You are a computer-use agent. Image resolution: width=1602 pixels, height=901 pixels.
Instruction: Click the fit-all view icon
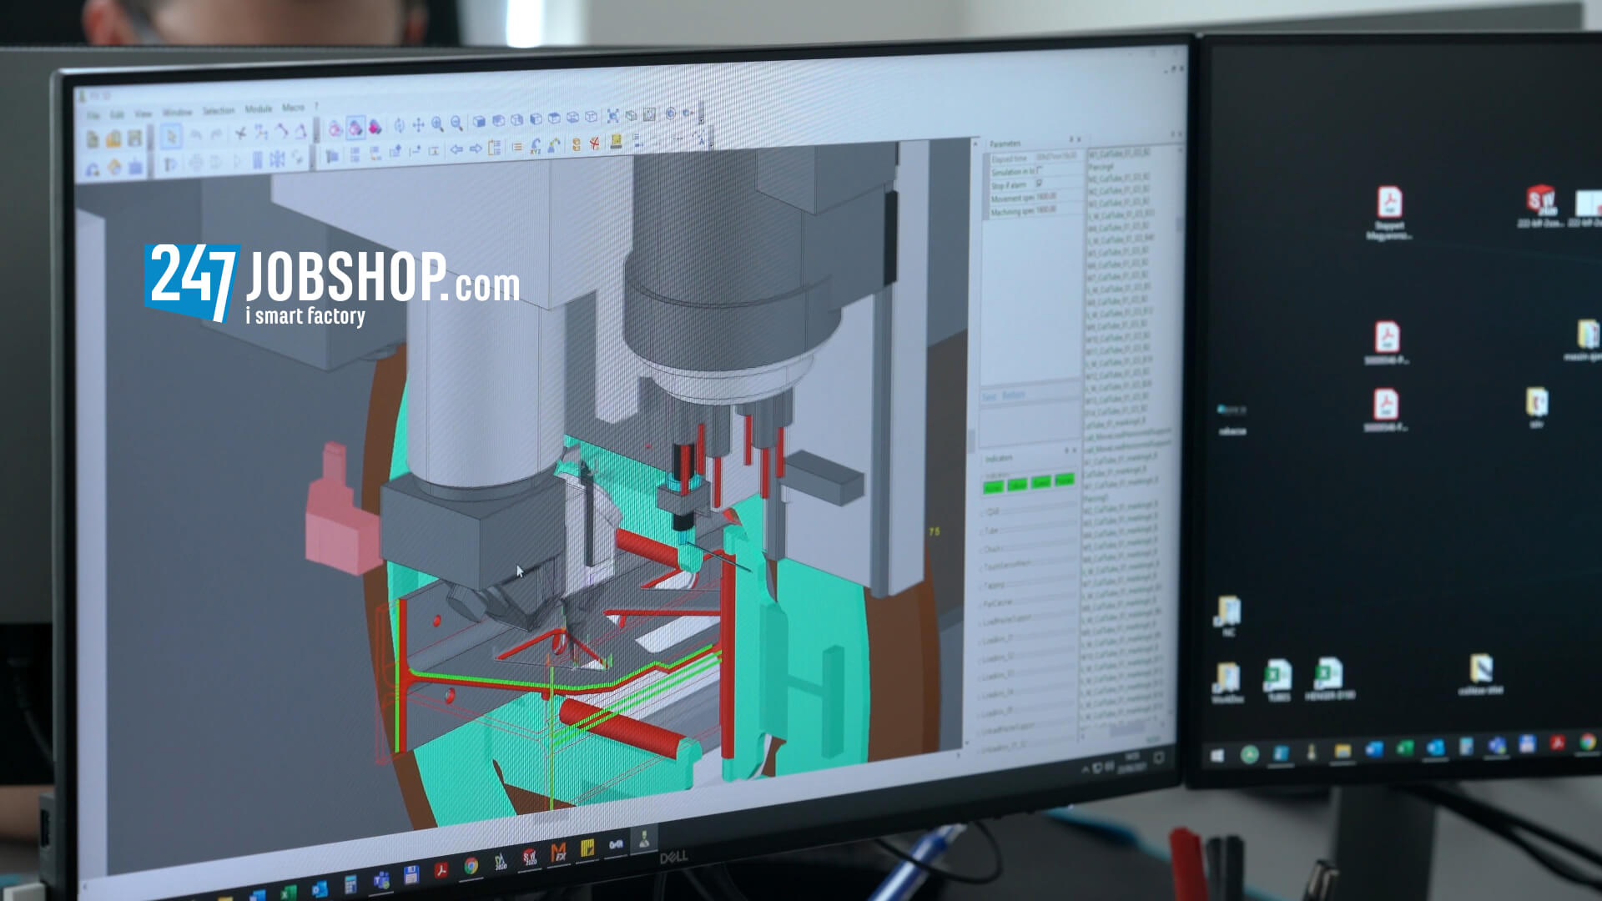pyautogui.click(x=612, y=116)
